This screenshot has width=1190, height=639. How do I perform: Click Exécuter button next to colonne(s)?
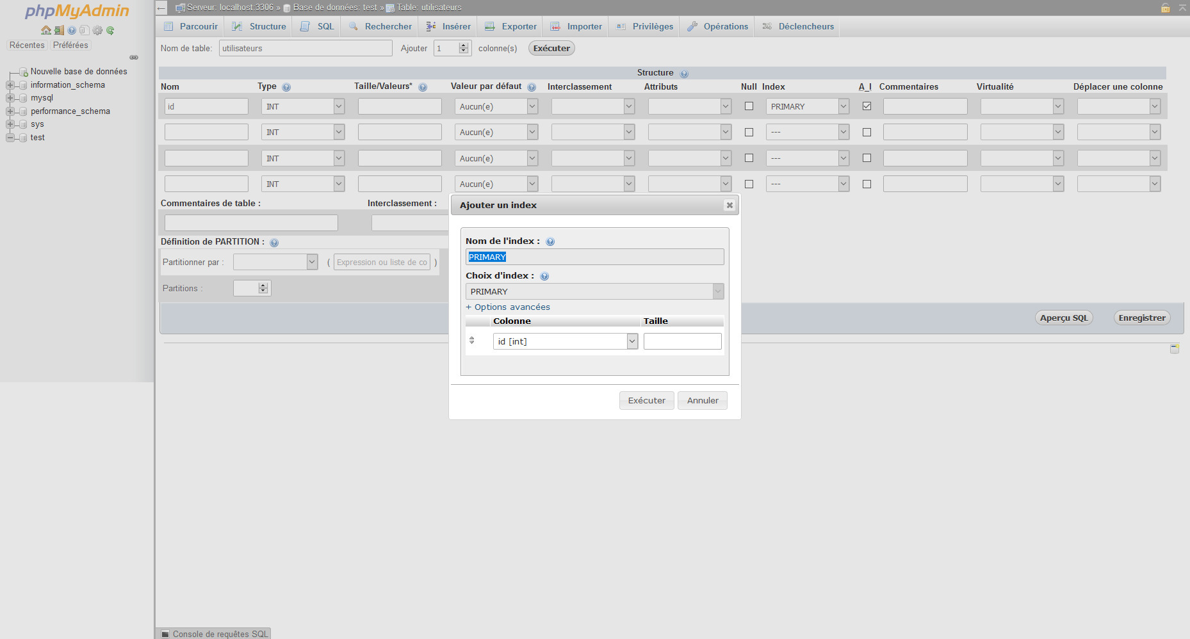click(x=551, y=48)
